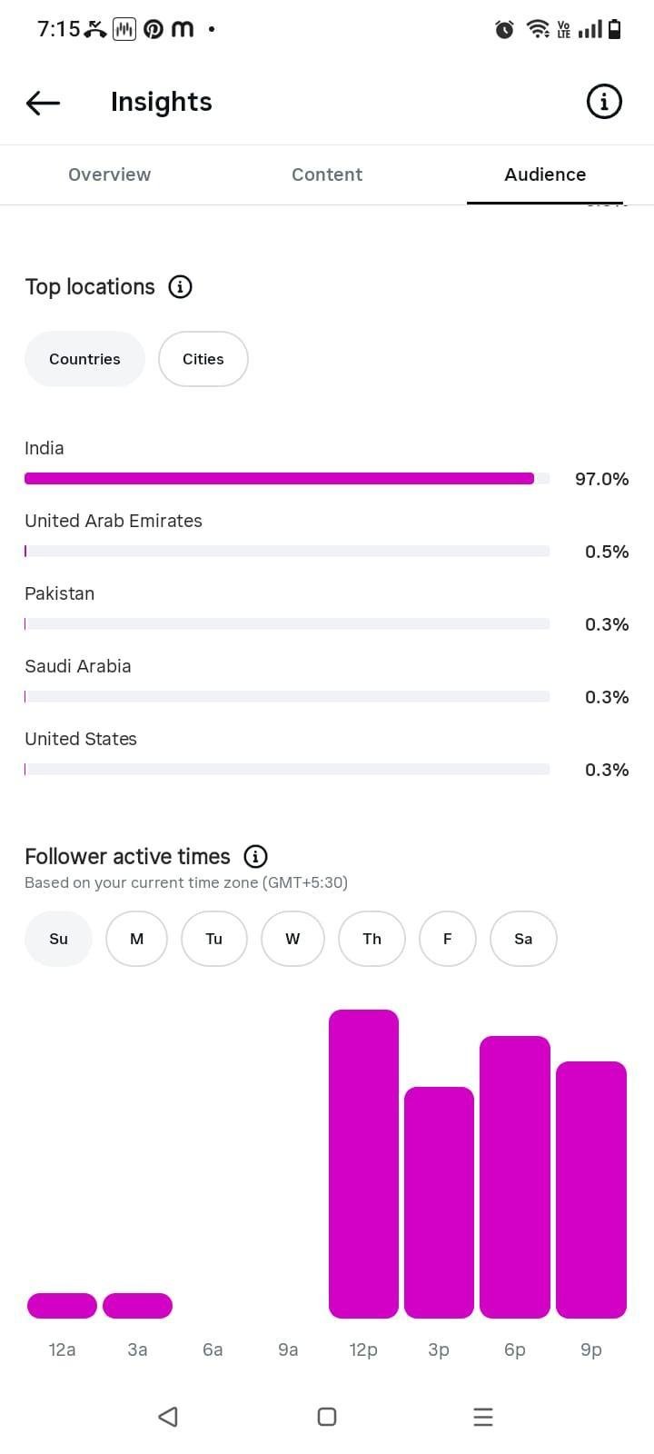Tap info icon beside Follower active times
The image size is (654, 1454).
[256, 857]
